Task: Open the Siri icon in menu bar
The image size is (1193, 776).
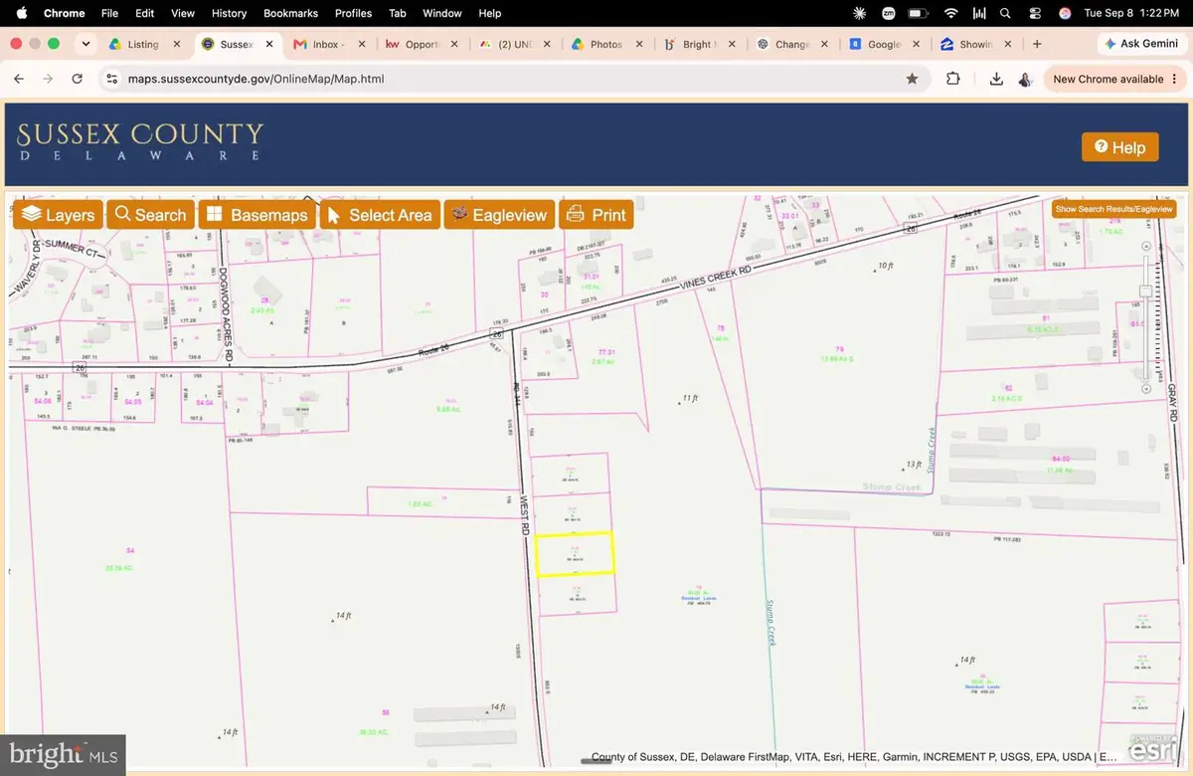Action: (x=1065, y=13)
